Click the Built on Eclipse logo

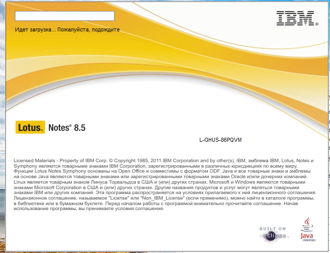[274, 234]
